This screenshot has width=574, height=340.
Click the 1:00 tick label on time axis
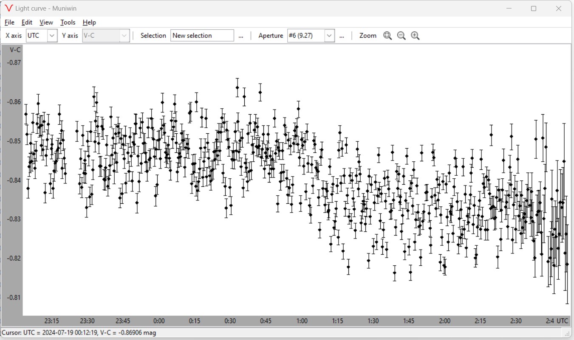pos(302,321)
